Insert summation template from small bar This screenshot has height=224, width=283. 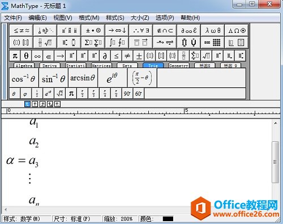click(x=195, y=56)
